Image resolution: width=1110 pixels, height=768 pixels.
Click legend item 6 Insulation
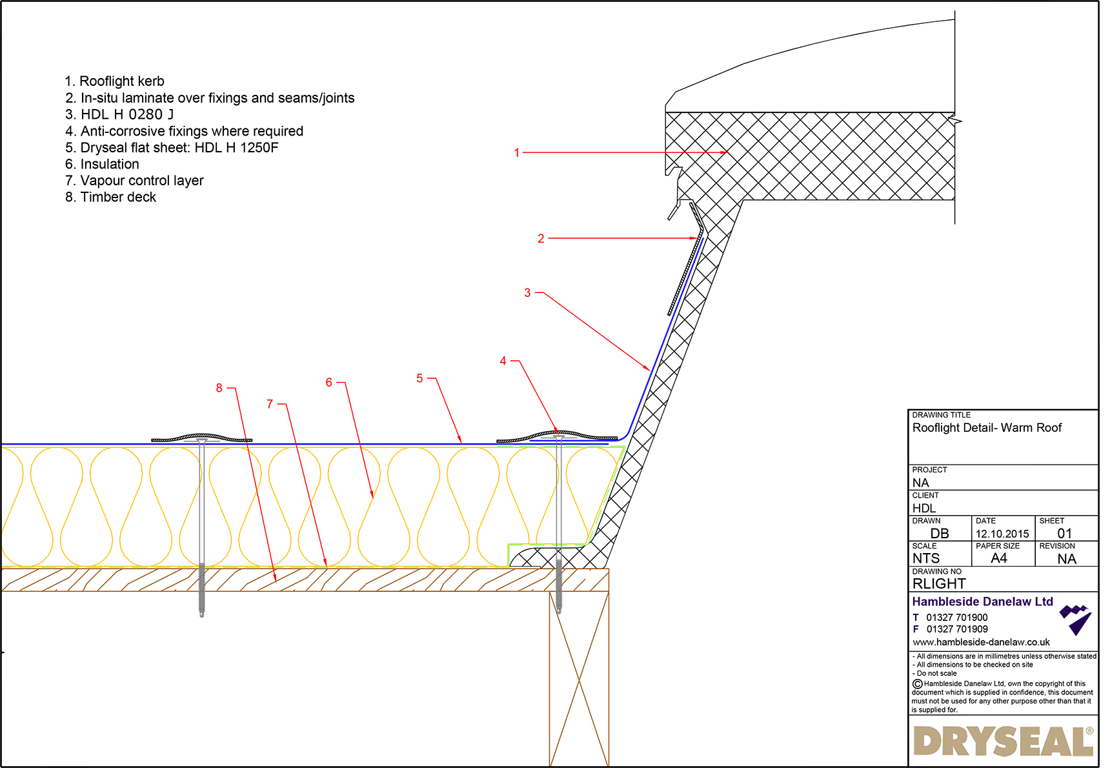[101, 164]
